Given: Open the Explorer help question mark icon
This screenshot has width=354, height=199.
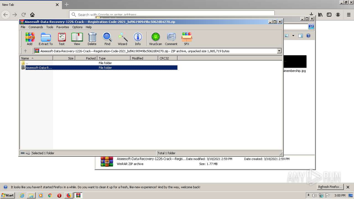Looking at the screenshot, I should point(308,36).
